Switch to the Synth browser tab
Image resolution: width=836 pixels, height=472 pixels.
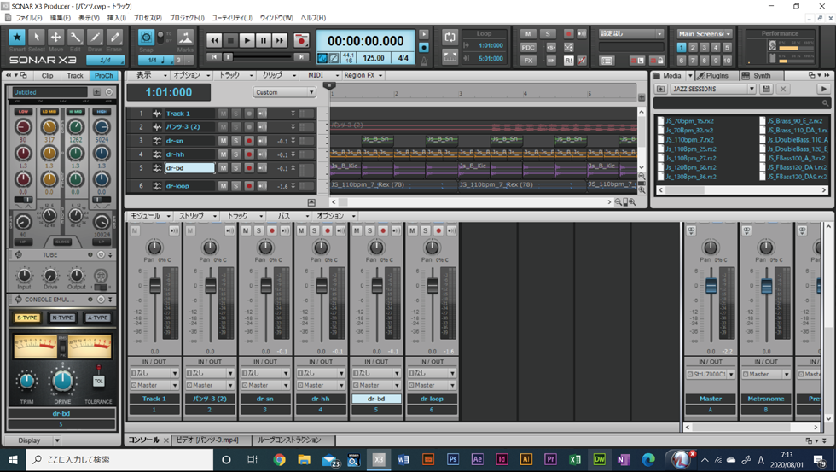click(761, 76)
